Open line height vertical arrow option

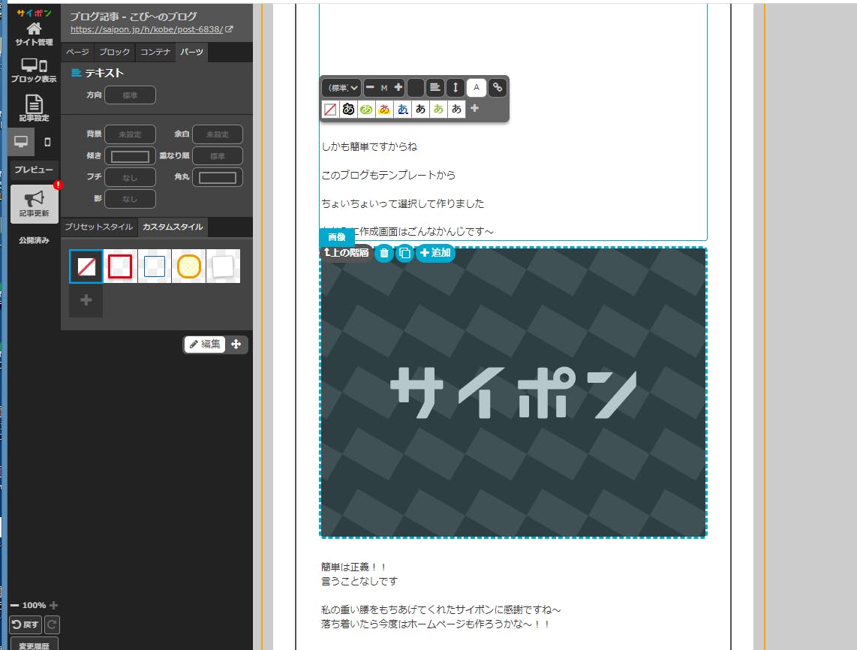pos(456,88)
